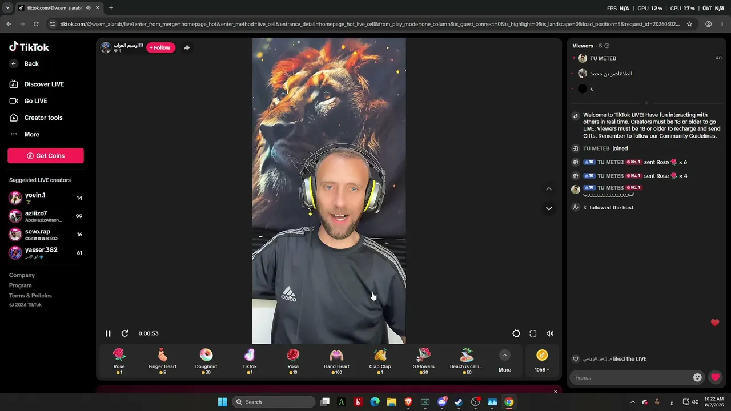The height and width of the screenshot is (411, 731).
Task: Open Viewers help question icon
Action: tap(607, 46)
